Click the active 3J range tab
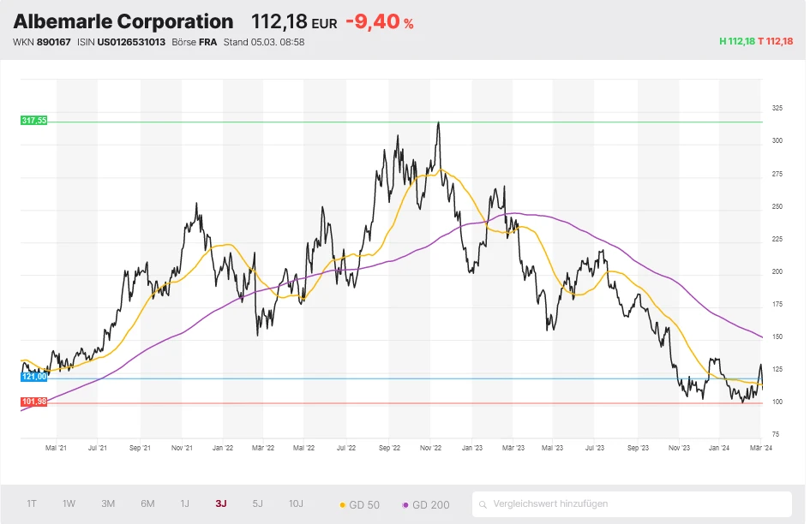Viewport: 810px width, 524px height. click(x=221, y=503)
